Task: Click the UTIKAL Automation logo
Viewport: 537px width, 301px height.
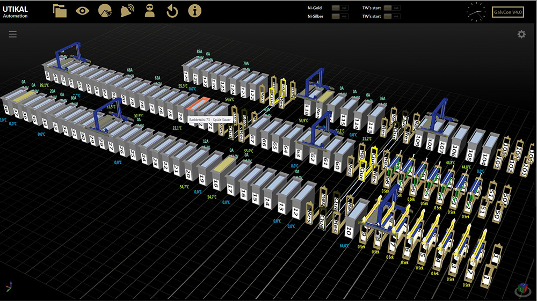Action: [x=16, y=12]
